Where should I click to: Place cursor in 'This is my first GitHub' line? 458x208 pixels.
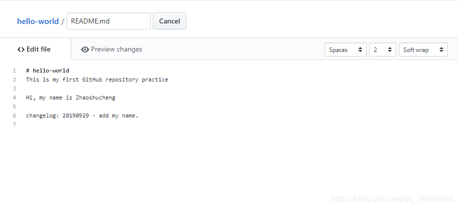coord(97,79)
